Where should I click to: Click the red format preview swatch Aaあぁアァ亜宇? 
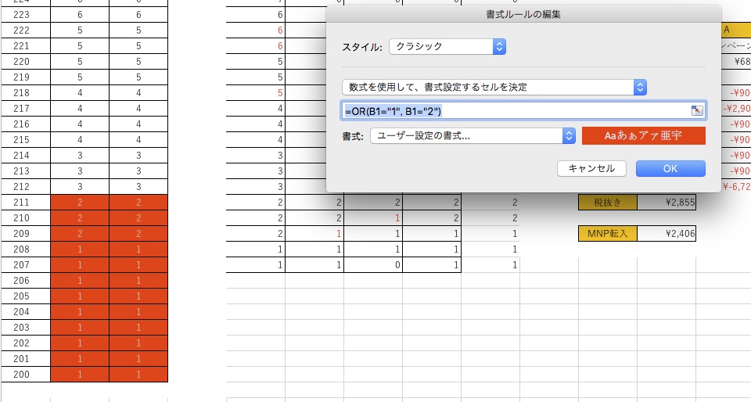coord(643,136)
